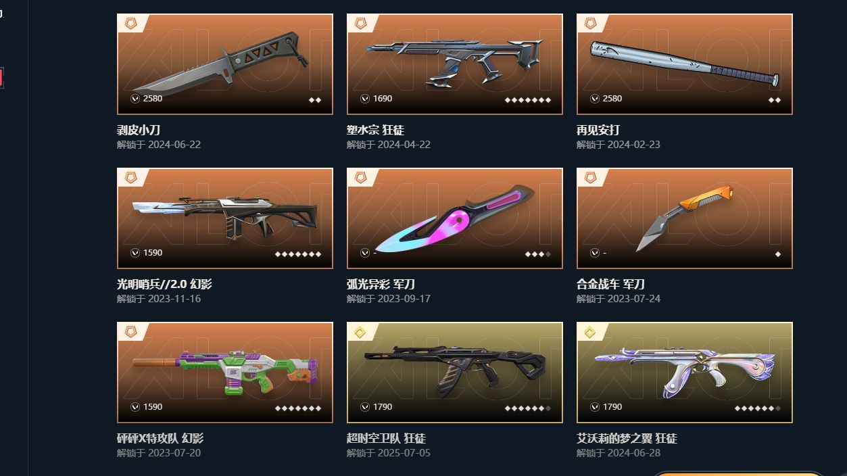Click the gold diamond badge on 艾沃莉的梦之翼 card
Image resolution: width=847 pixels, height=476 pixels.
click(x=590, y=332)
